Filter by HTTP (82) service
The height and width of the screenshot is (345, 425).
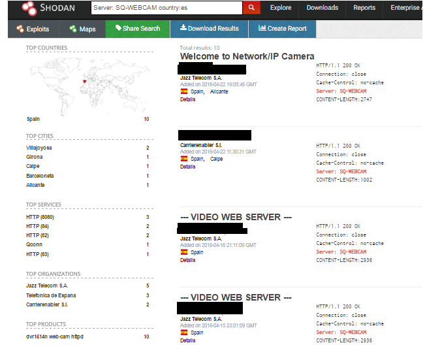tap(37, 236)
